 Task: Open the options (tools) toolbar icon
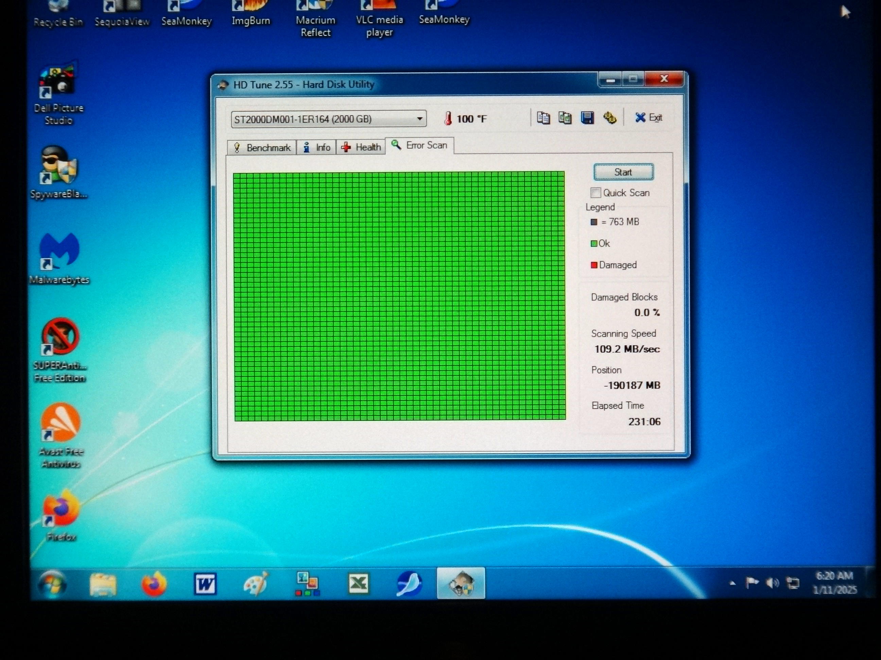coord(609,118)
